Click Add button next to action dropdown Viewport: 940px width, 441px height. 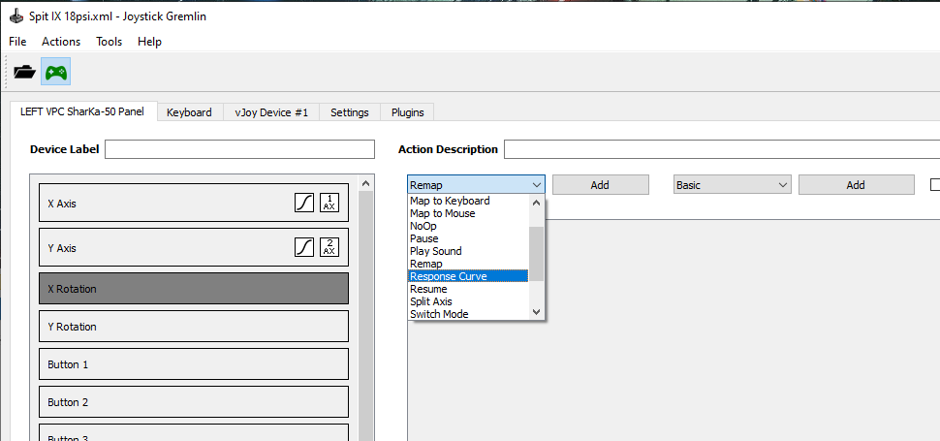click(600, 184)
